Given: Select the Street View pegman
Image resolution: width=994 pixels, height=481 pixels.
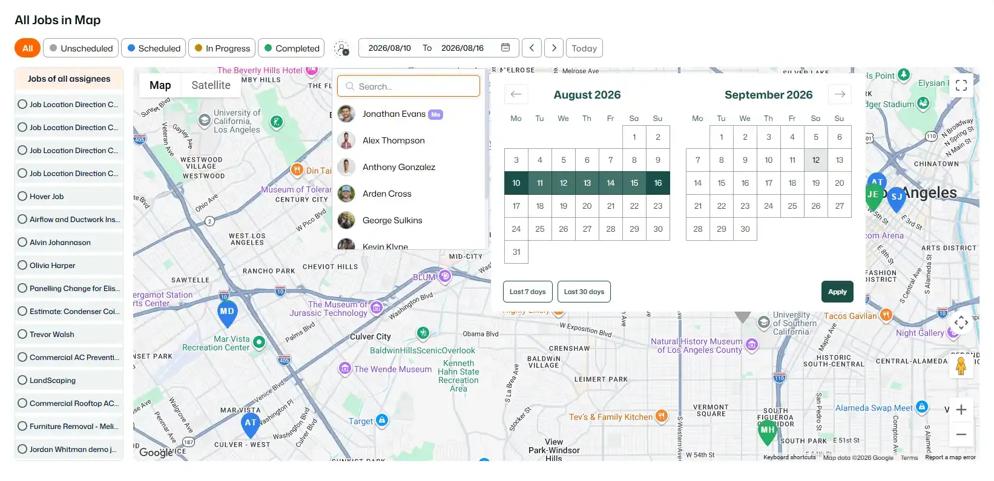Looking at the screenshot, I should pos(961,366).
